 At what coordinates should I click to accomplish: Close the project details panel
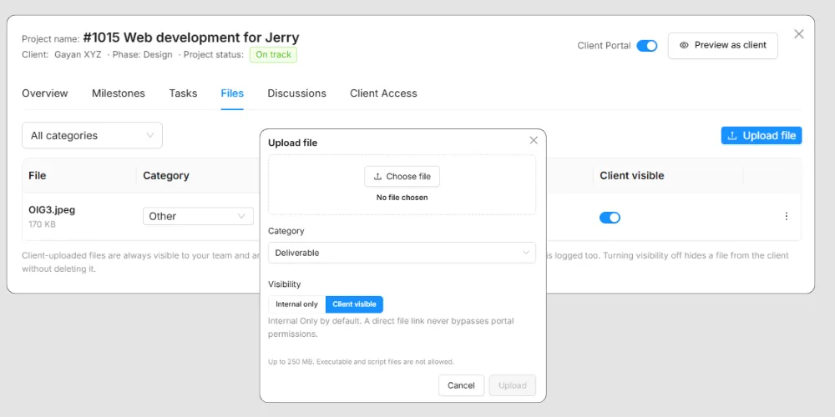tap(799, 34)
